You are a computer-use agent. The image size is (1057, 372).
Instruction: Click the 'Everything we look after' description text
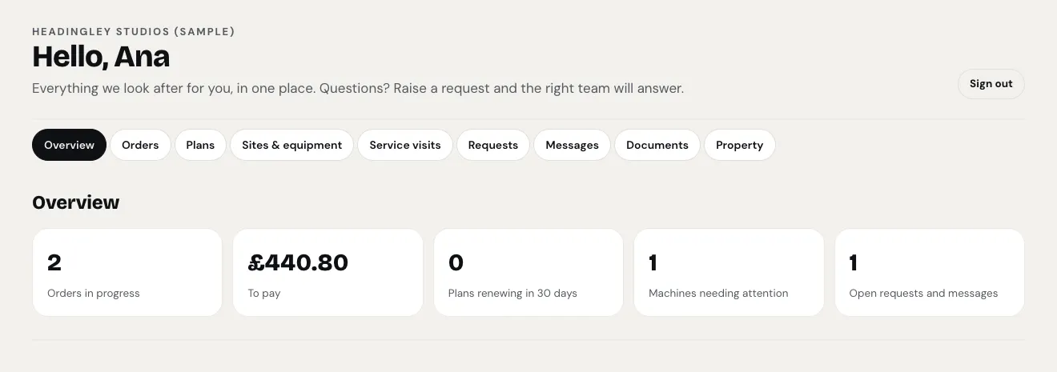click(358, 88)
